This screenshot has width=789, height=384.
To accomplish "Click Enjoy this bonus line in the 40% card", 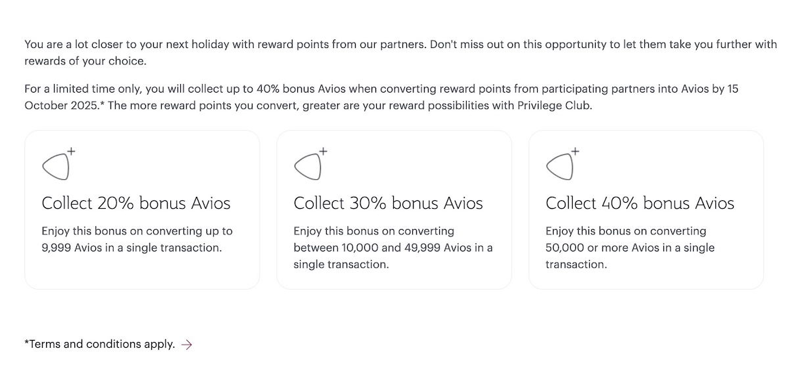I will click(626, 231).
